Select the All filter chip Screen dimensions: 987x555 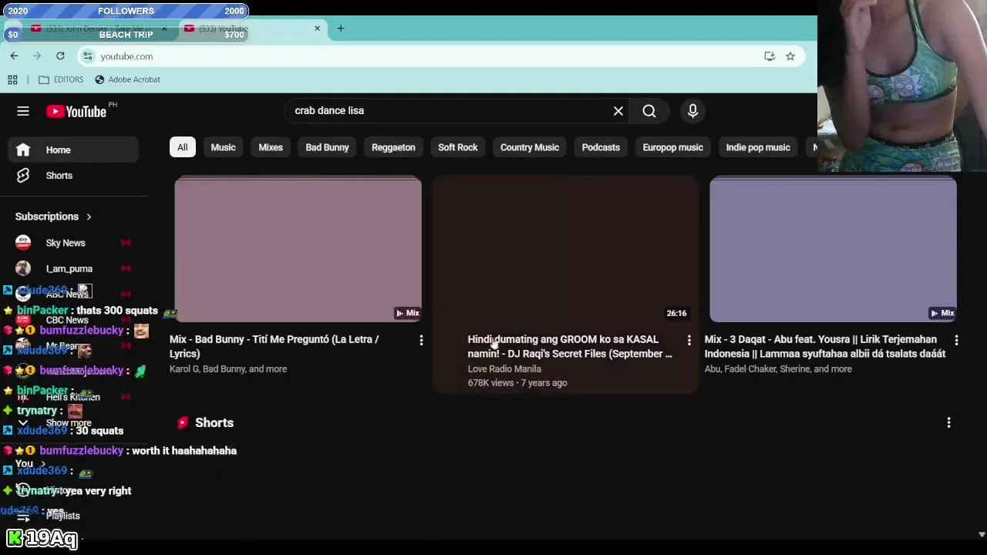tap(183, 147)
